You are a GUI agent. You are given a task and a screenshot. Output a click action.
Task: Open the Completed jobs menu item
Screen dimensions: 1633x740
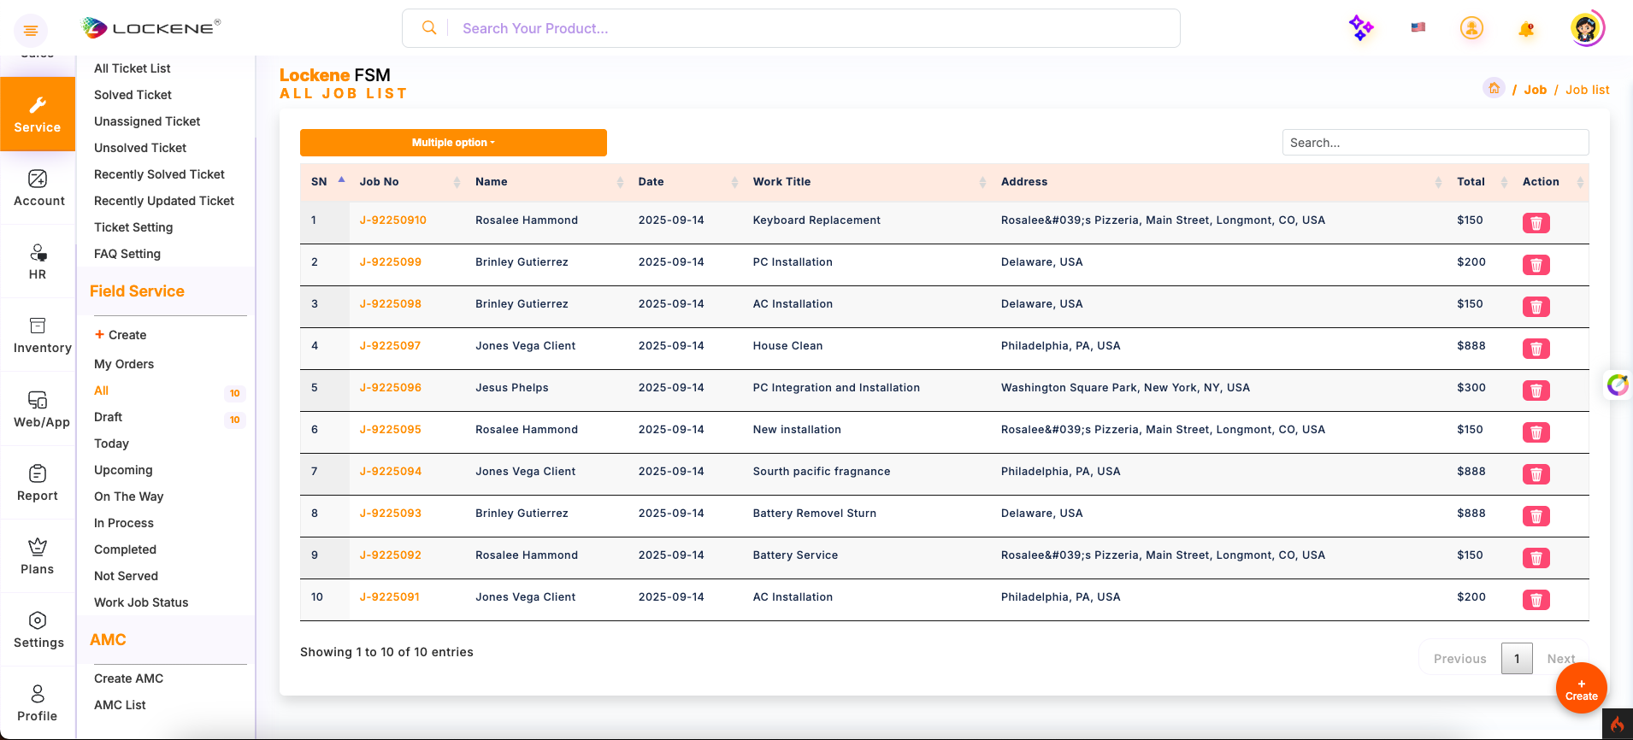click(125, 549)
